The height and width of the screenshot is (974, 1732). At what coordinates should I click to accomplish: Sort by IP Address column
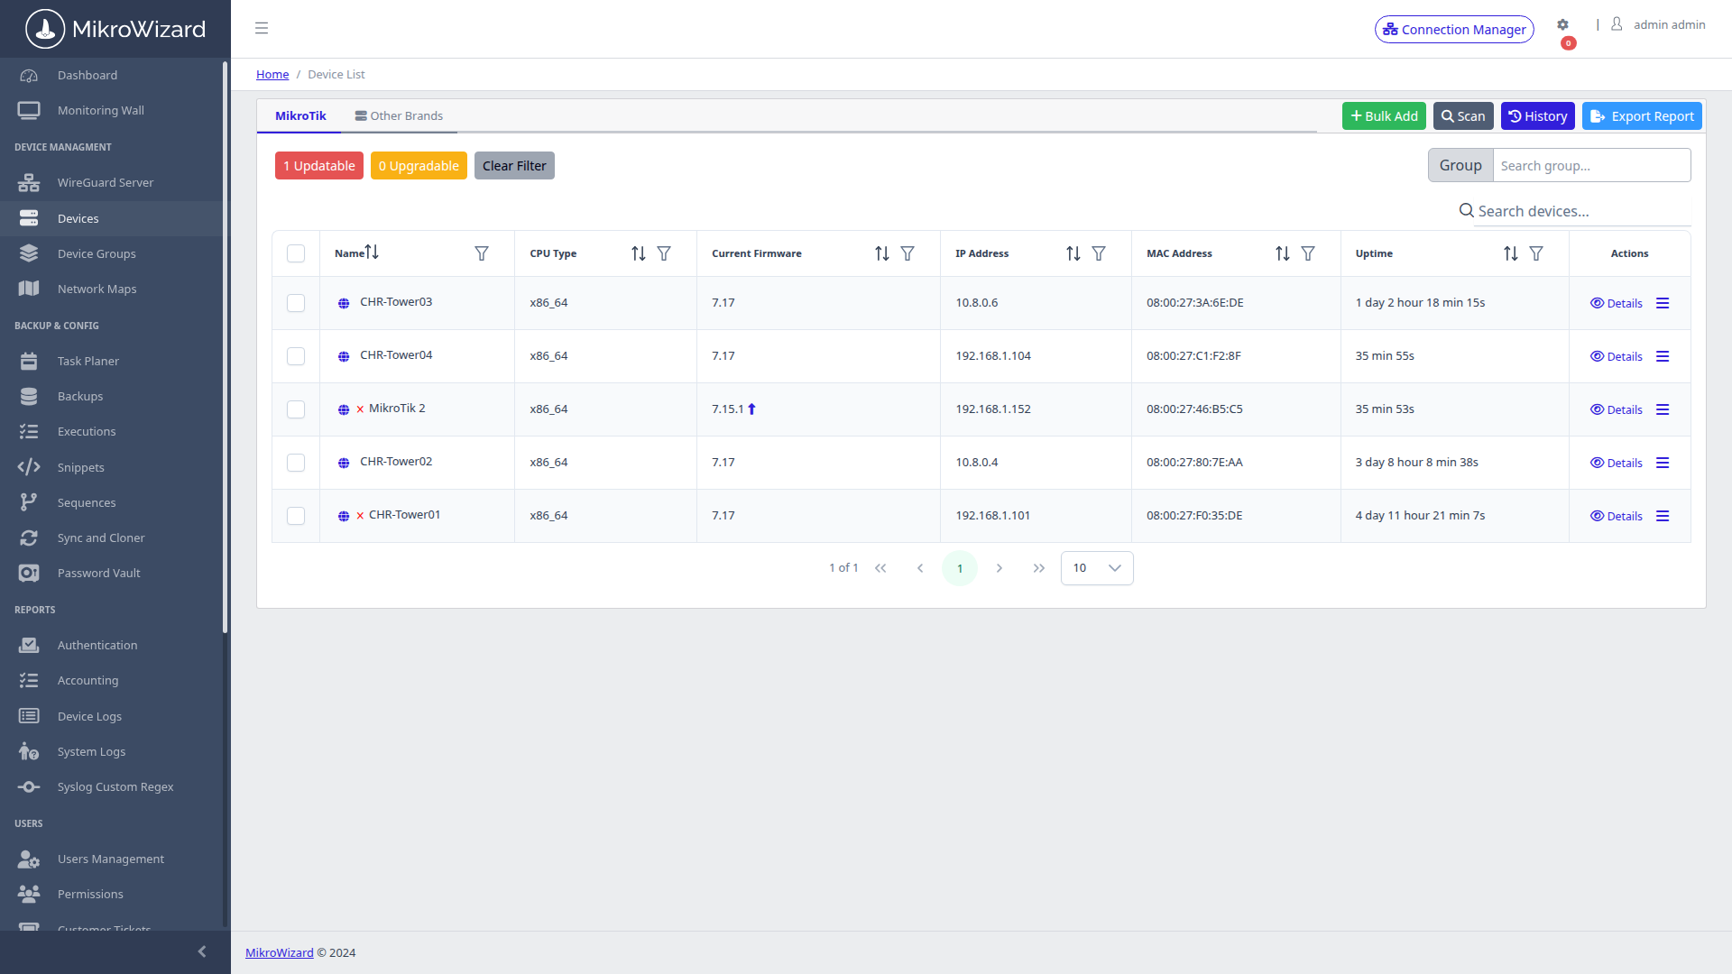tap(1073, 253)
